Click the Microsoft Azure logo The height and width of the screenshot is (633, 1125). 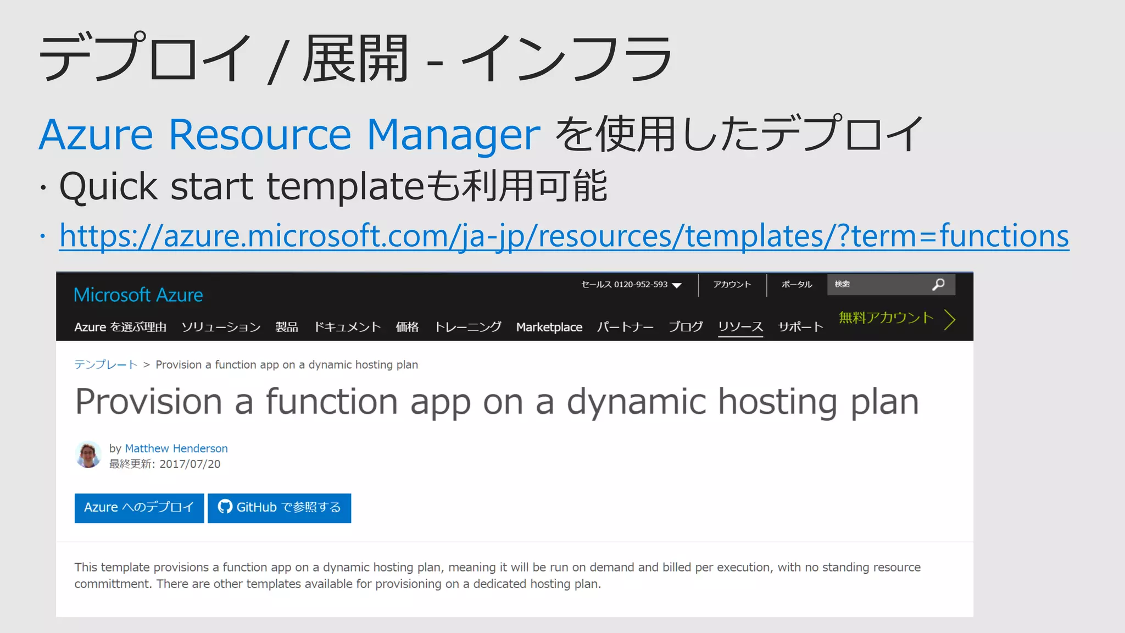point(138,295)
